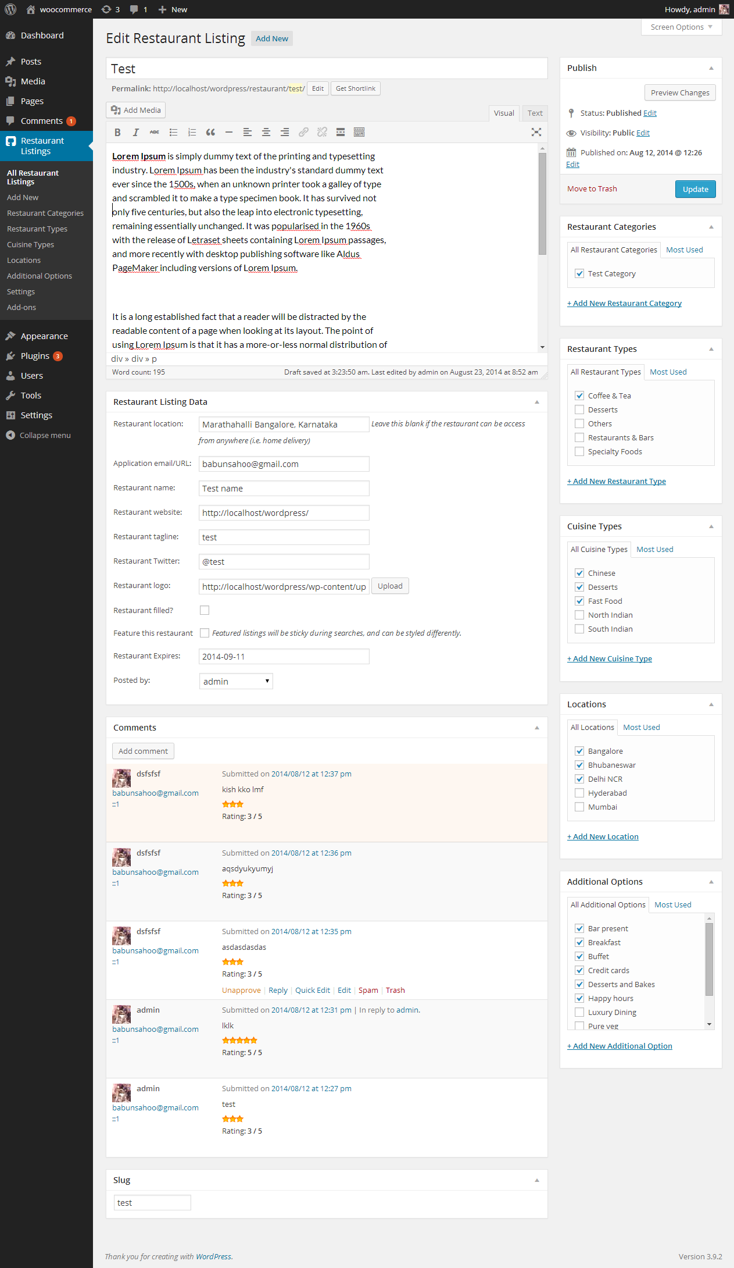Image resolution: width=734 pixels, height=1268 pixels.
Task: Uncheck Coffee & Tea restaurant type
Action: coord(579,396)
